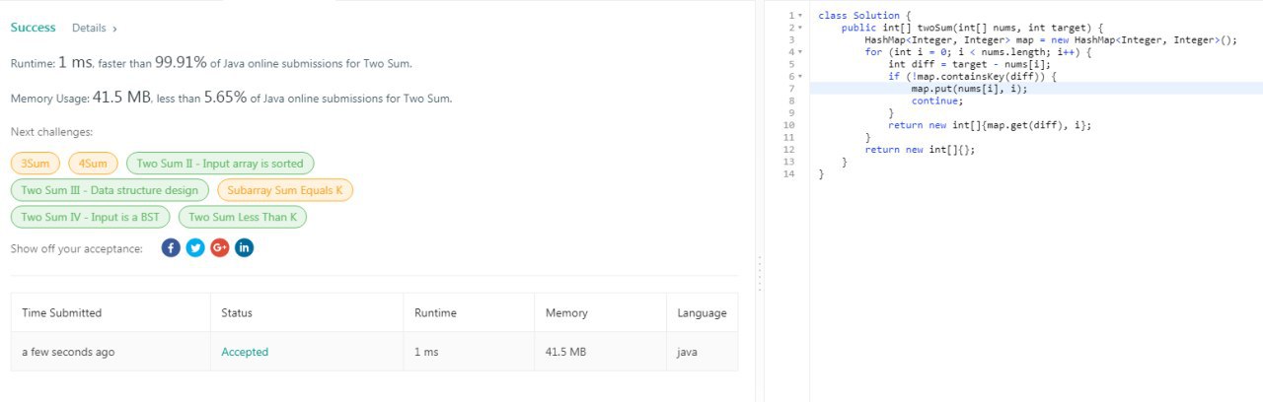1263x402 pixels.
Task: Share acceptance on Twitter icon
Action: (x=195, y=248)
